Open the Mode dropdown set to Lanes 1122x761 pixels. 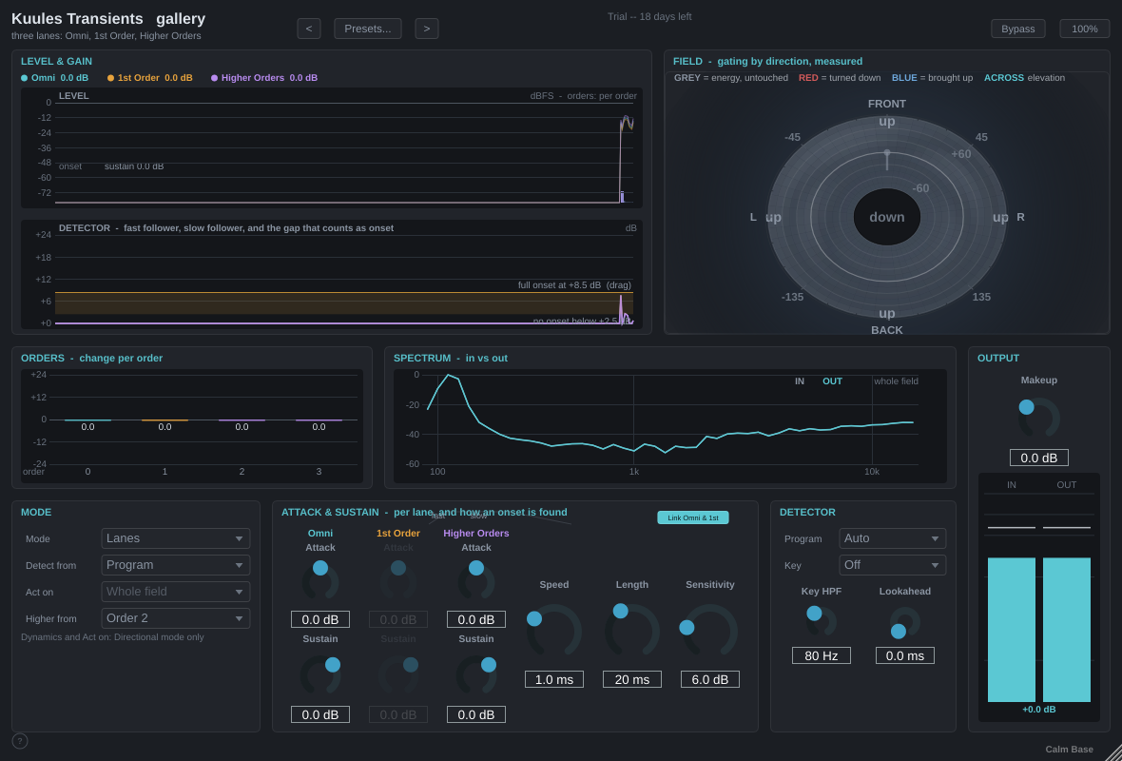pos(176,538)
